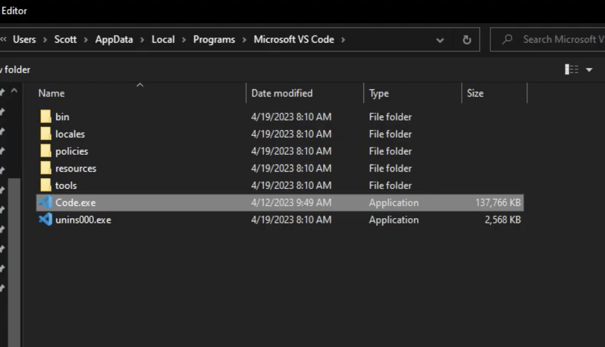Expand the chevron after AppData
Viewport: 605px width, 347px height.
coord(142,39)
